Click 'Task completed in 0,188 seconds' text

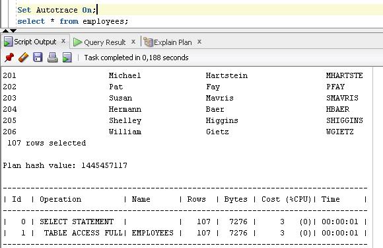tap(136, 58)
